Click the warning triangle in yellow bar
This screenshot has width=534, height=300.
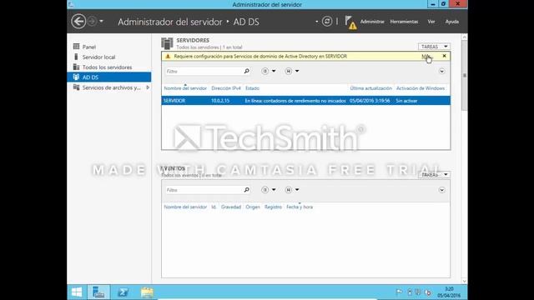[168, 56]
